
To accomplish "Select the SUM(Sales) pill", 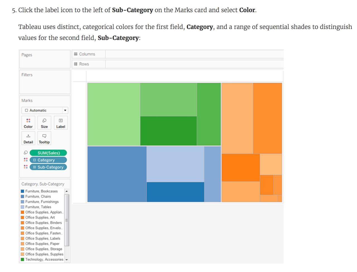I will [x=48, y=153].
